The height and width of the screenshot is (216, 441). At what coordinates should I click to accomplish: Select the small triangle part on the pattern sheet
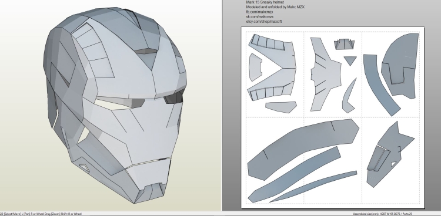[x=350, y=60]
